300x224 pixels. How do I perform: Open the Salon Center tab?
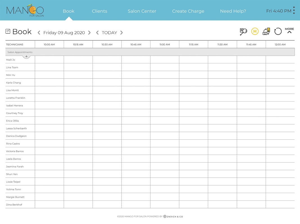(x=142, y=11)
